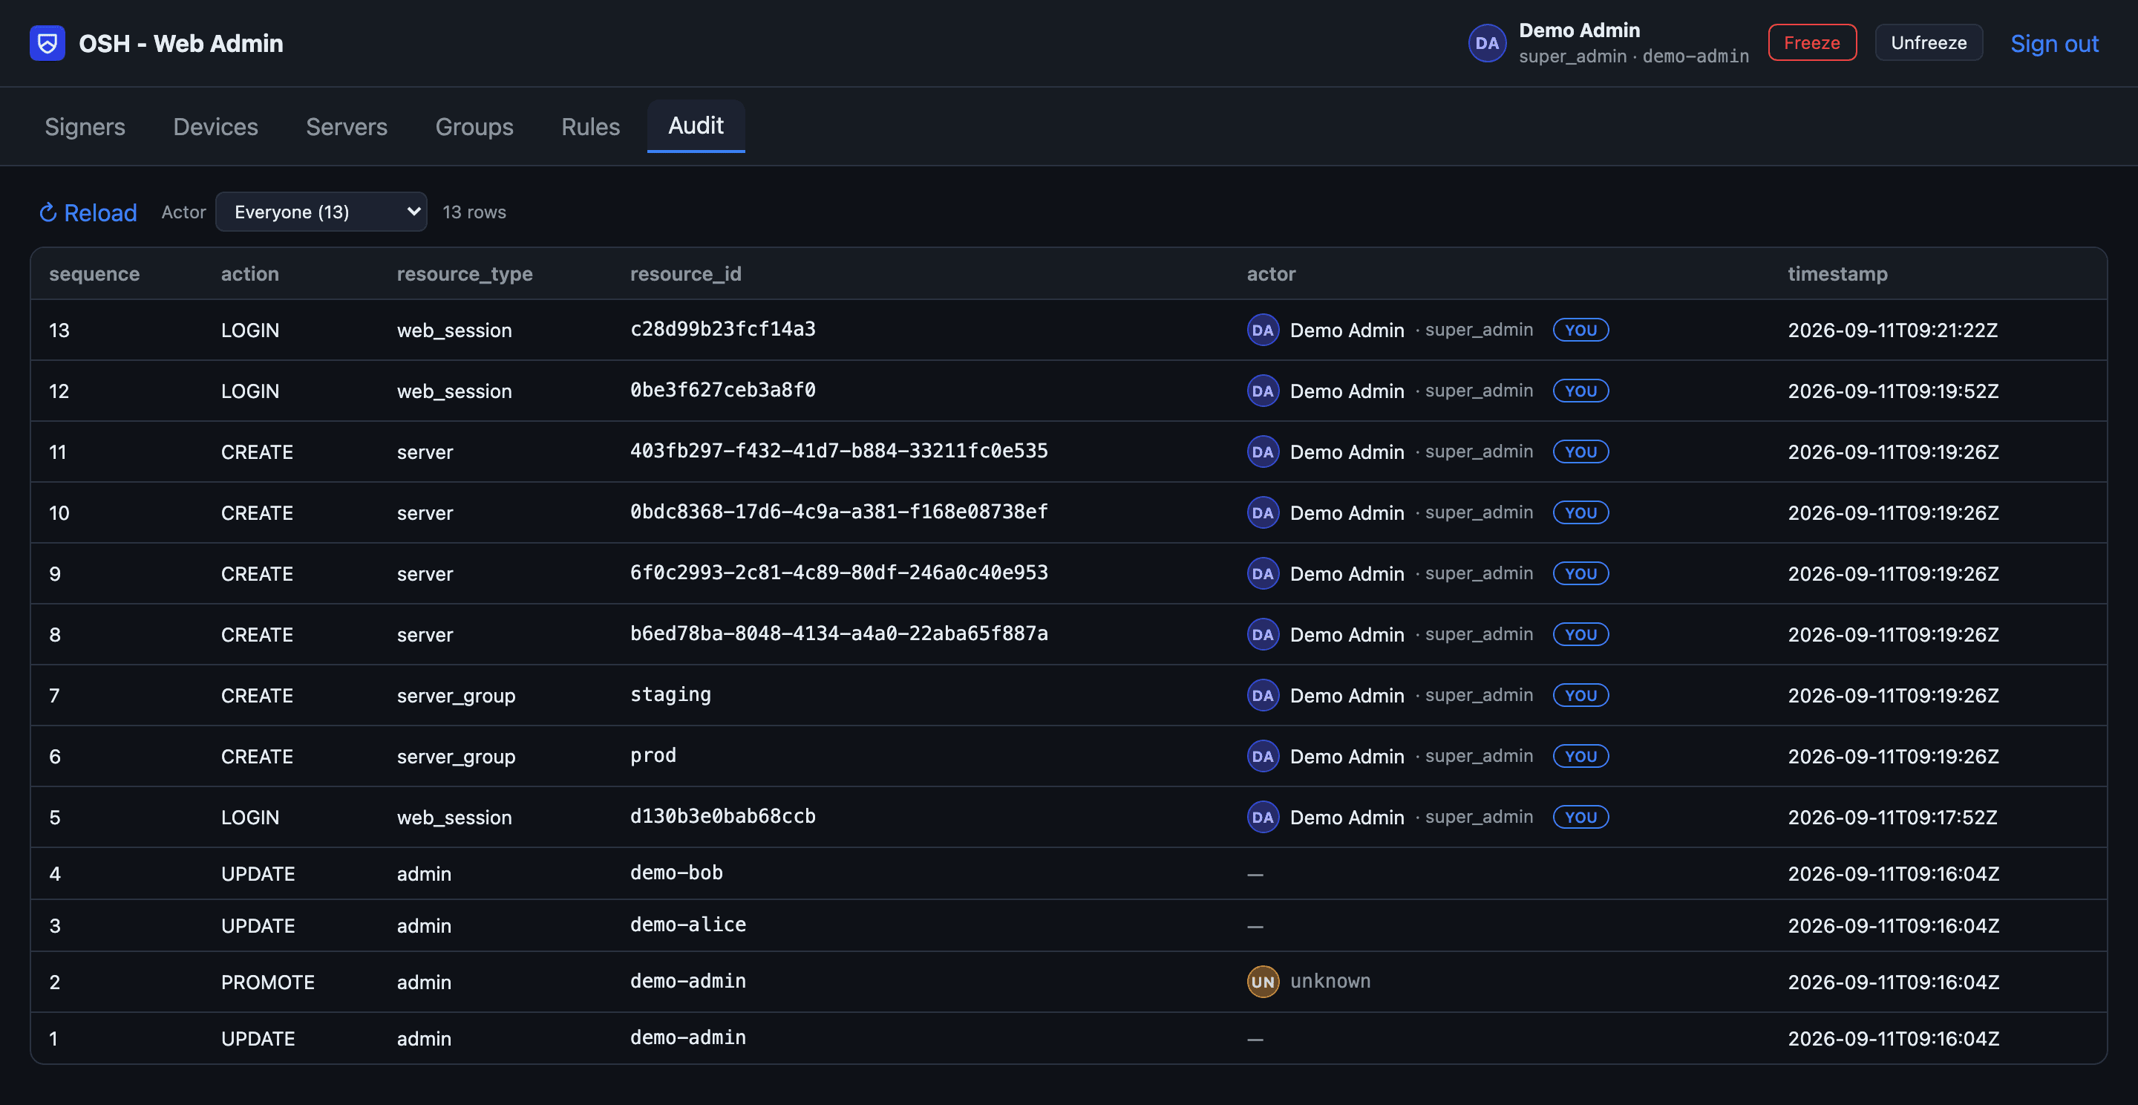The image size is (2138, 1105).
Task: Click the unknown actor label
Action: click(x=1330, y=981)
